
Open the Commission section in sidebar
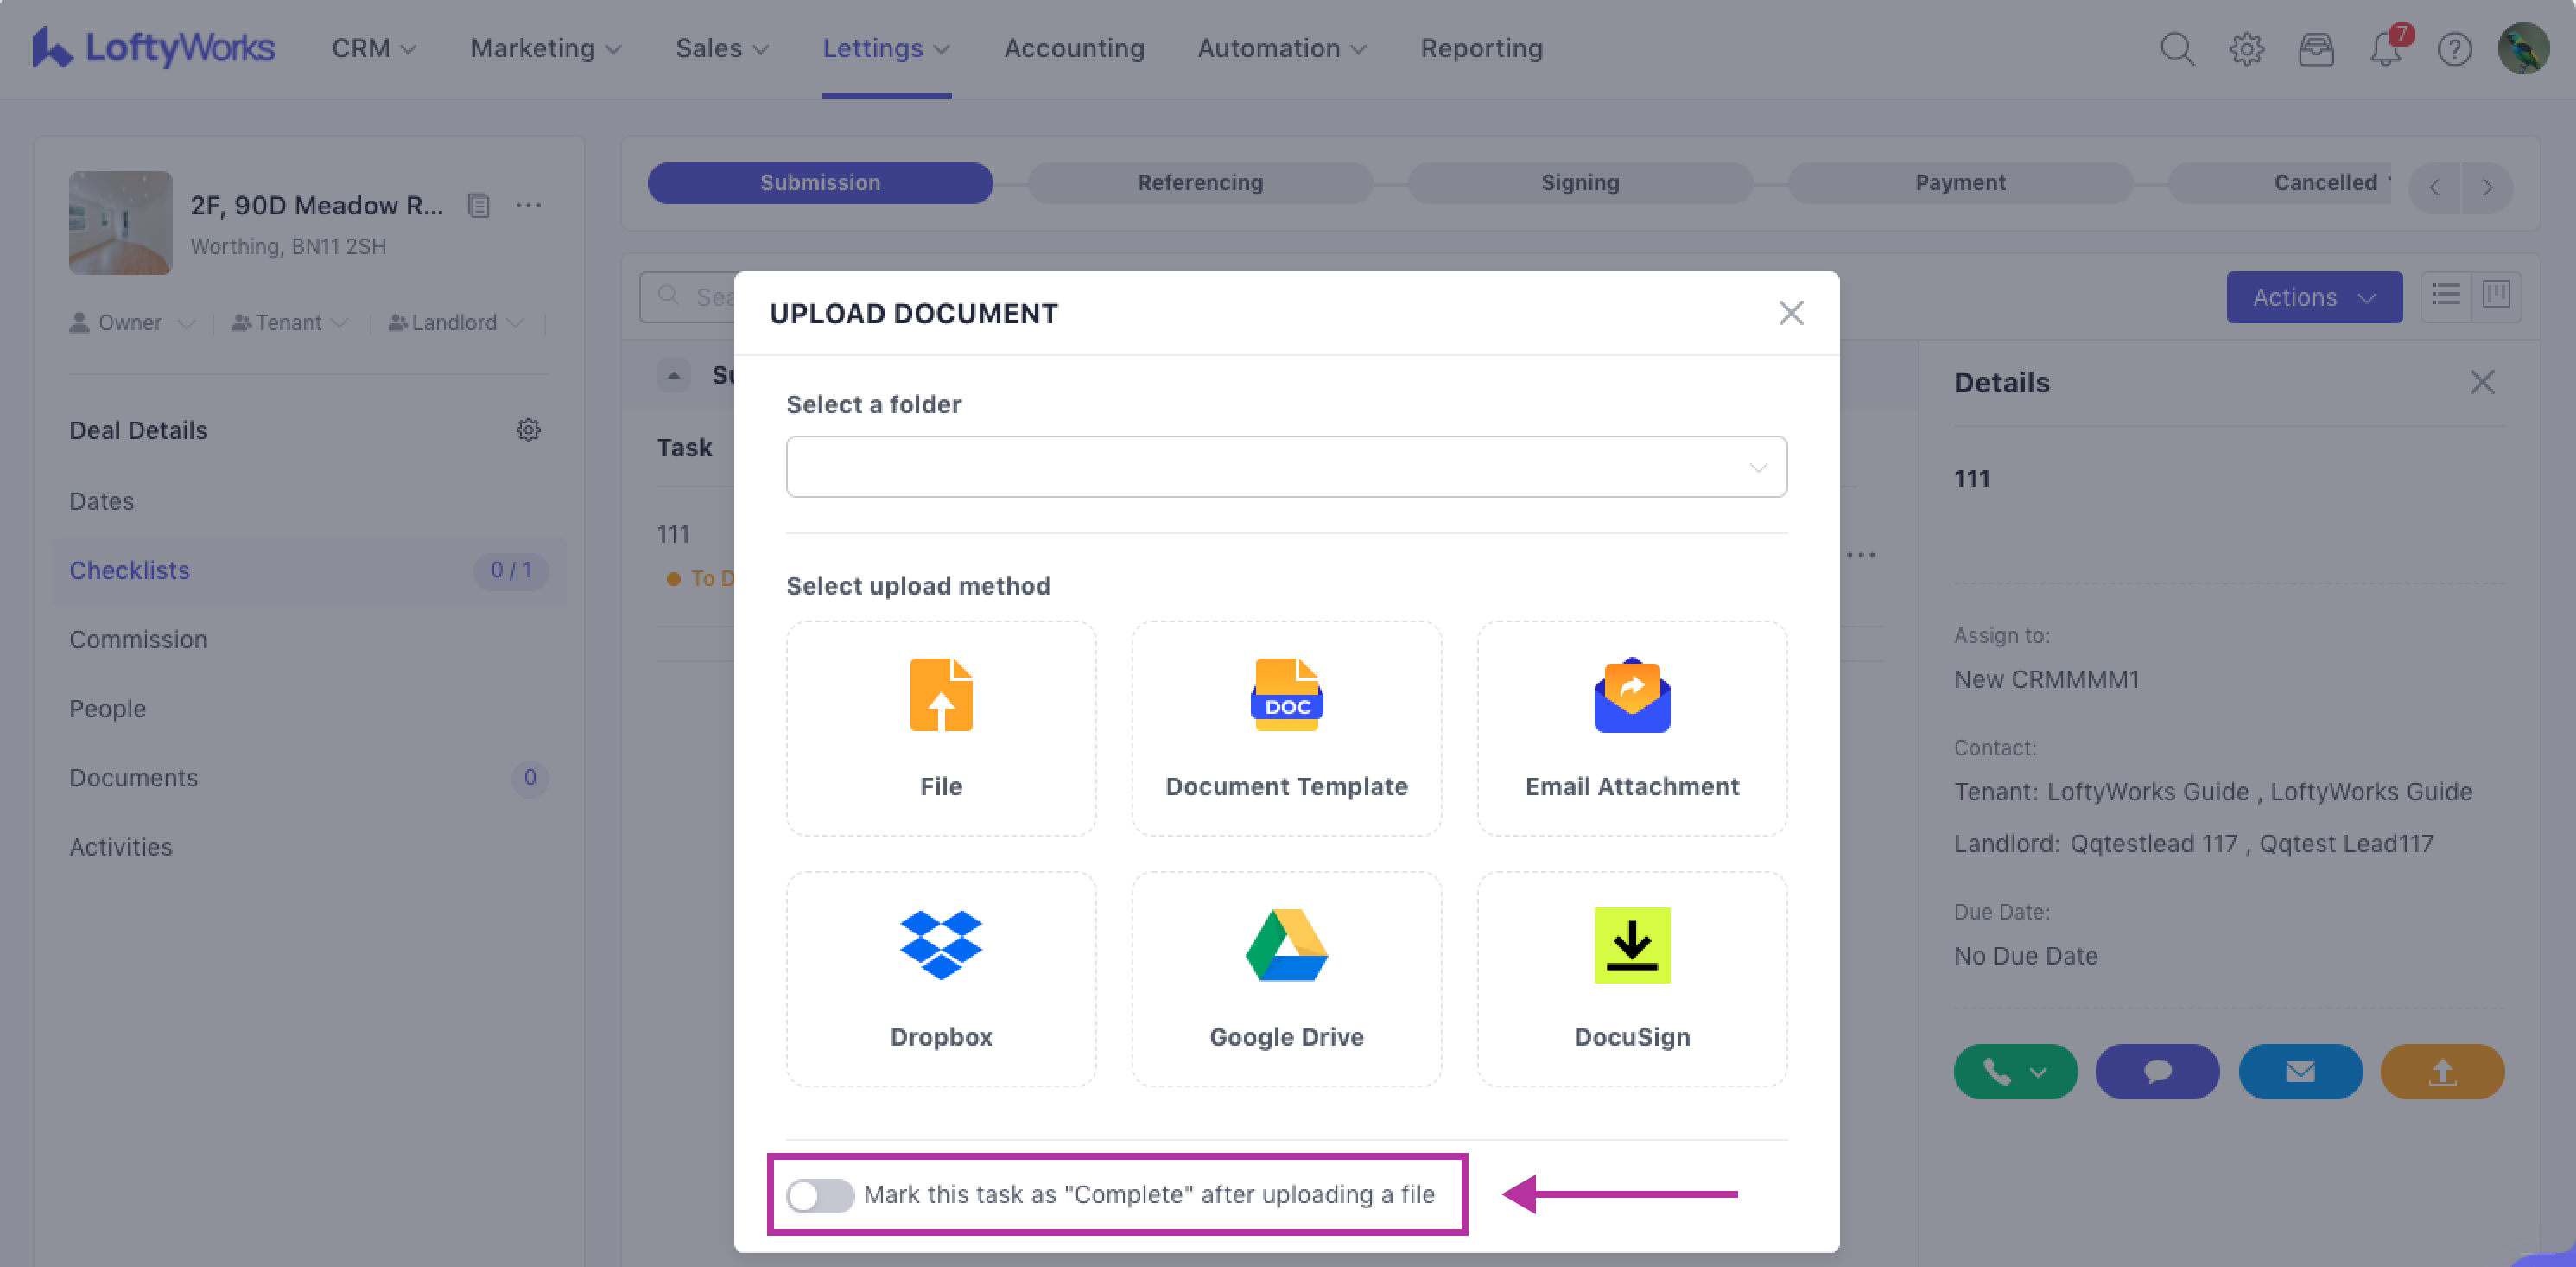[x=138, y=640]
